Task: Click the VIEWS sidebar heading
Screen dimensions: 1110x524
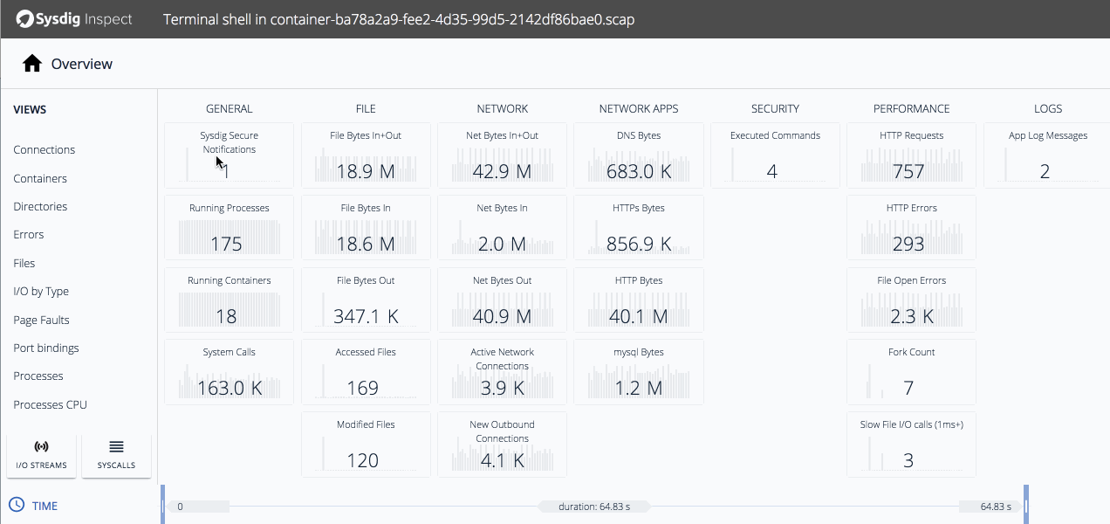Action: (30, 110)
